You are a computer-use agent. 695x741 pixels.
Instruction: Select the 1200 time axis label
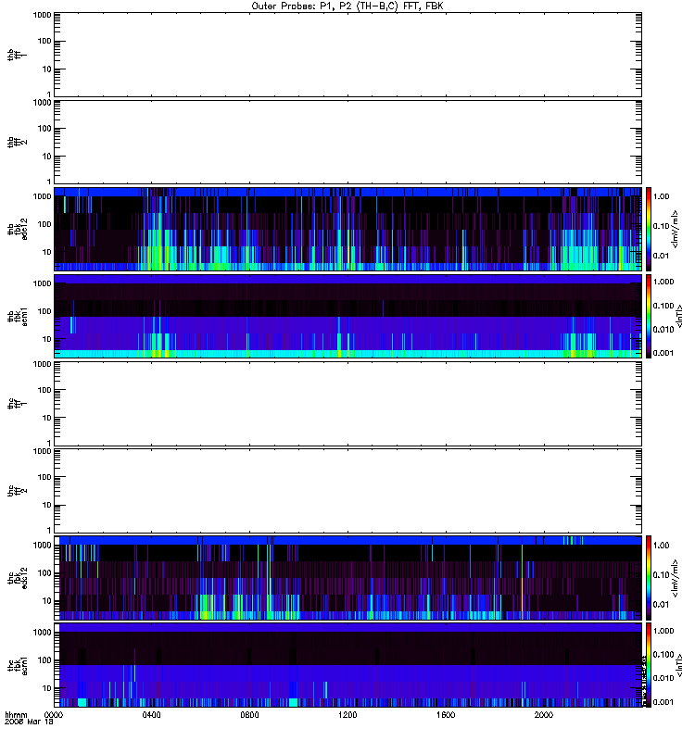click(x=347, y=715)
